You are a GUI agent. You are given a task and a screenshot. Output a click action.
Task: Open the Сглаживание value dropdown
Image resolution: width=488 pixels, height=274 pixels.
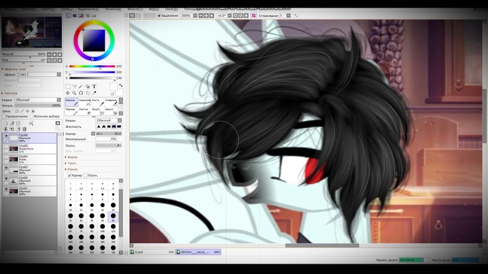pyautogui.click(x=289, y=16)
